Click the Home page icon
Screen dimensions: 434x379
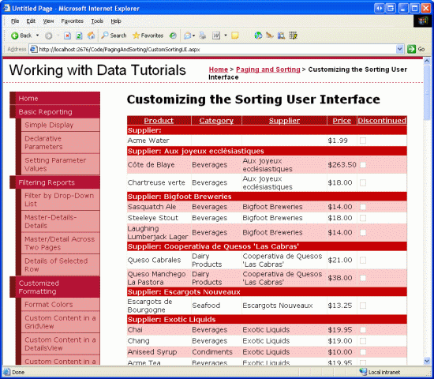coord(91,36)
